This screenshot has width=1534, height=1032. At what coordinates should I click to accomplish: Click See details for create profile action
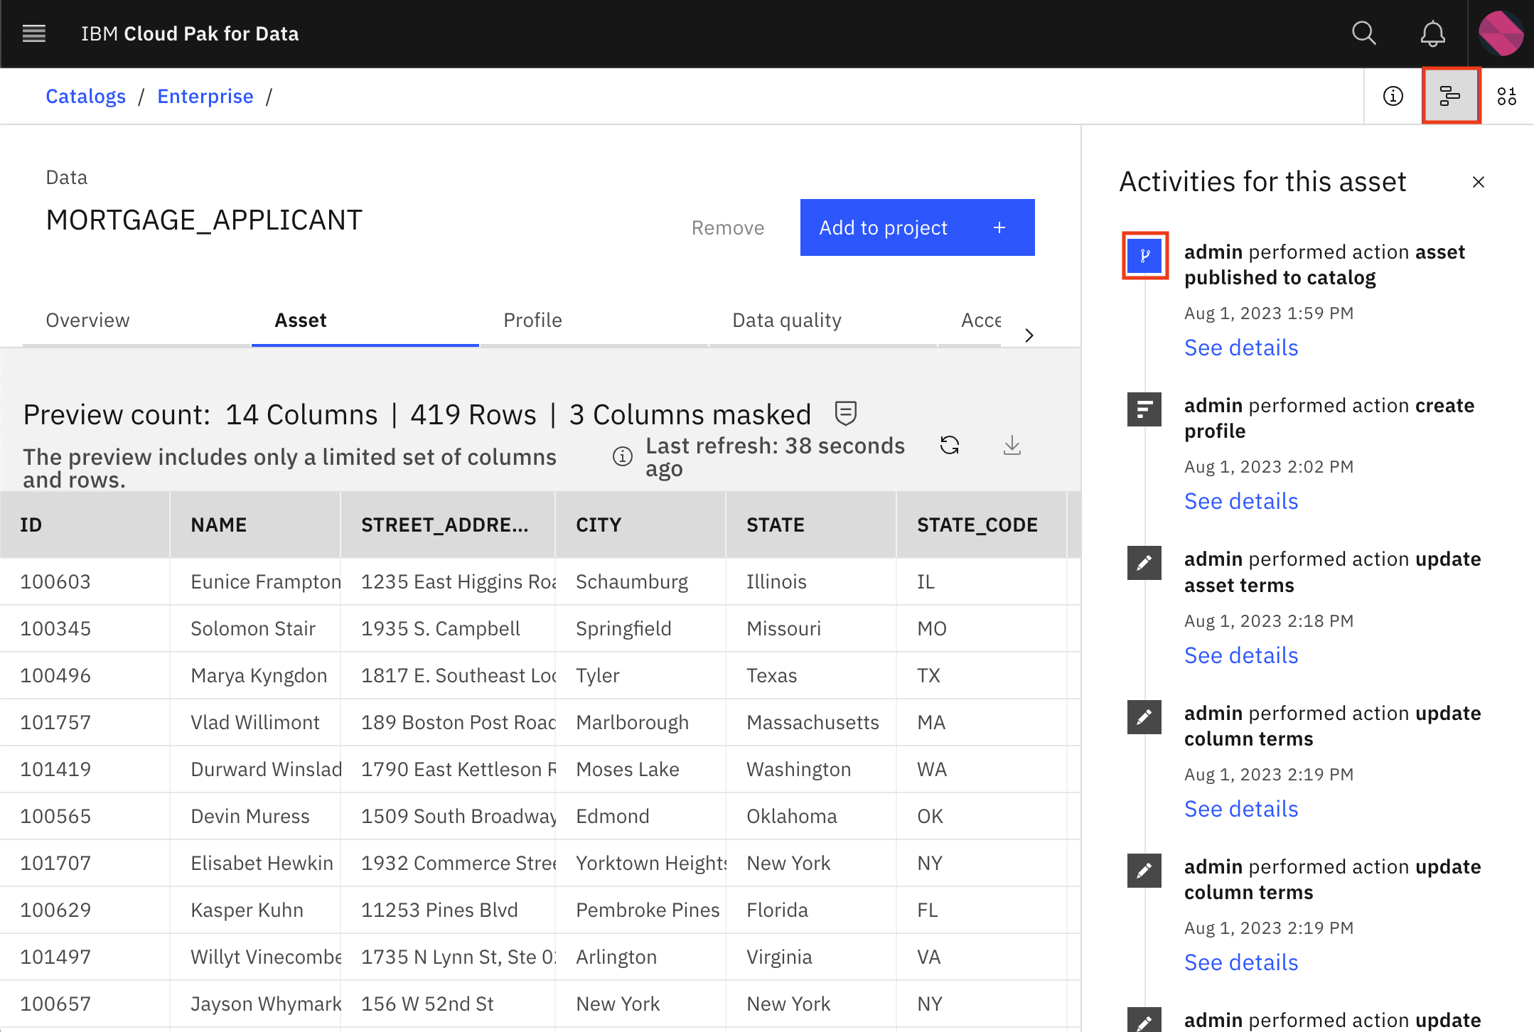(1241, 500)
